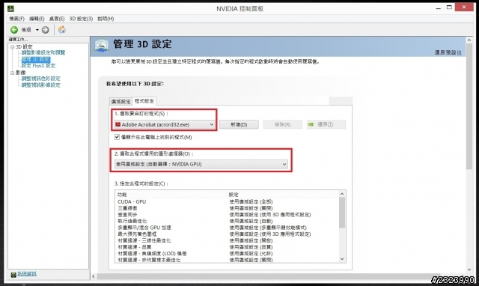Screen dimensions: 479x286
Task: Click the Adobe Acrobat icon in program dropdown
Action: click(118, 124)
